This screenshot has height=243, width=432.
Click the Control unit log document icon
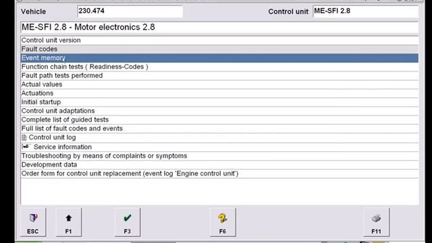(24, 138)
